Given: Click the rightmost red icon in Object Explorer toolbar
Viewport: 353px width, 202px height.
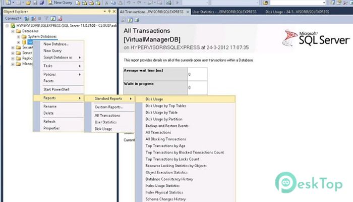Looking at the screenshot, I should (60, 19).
